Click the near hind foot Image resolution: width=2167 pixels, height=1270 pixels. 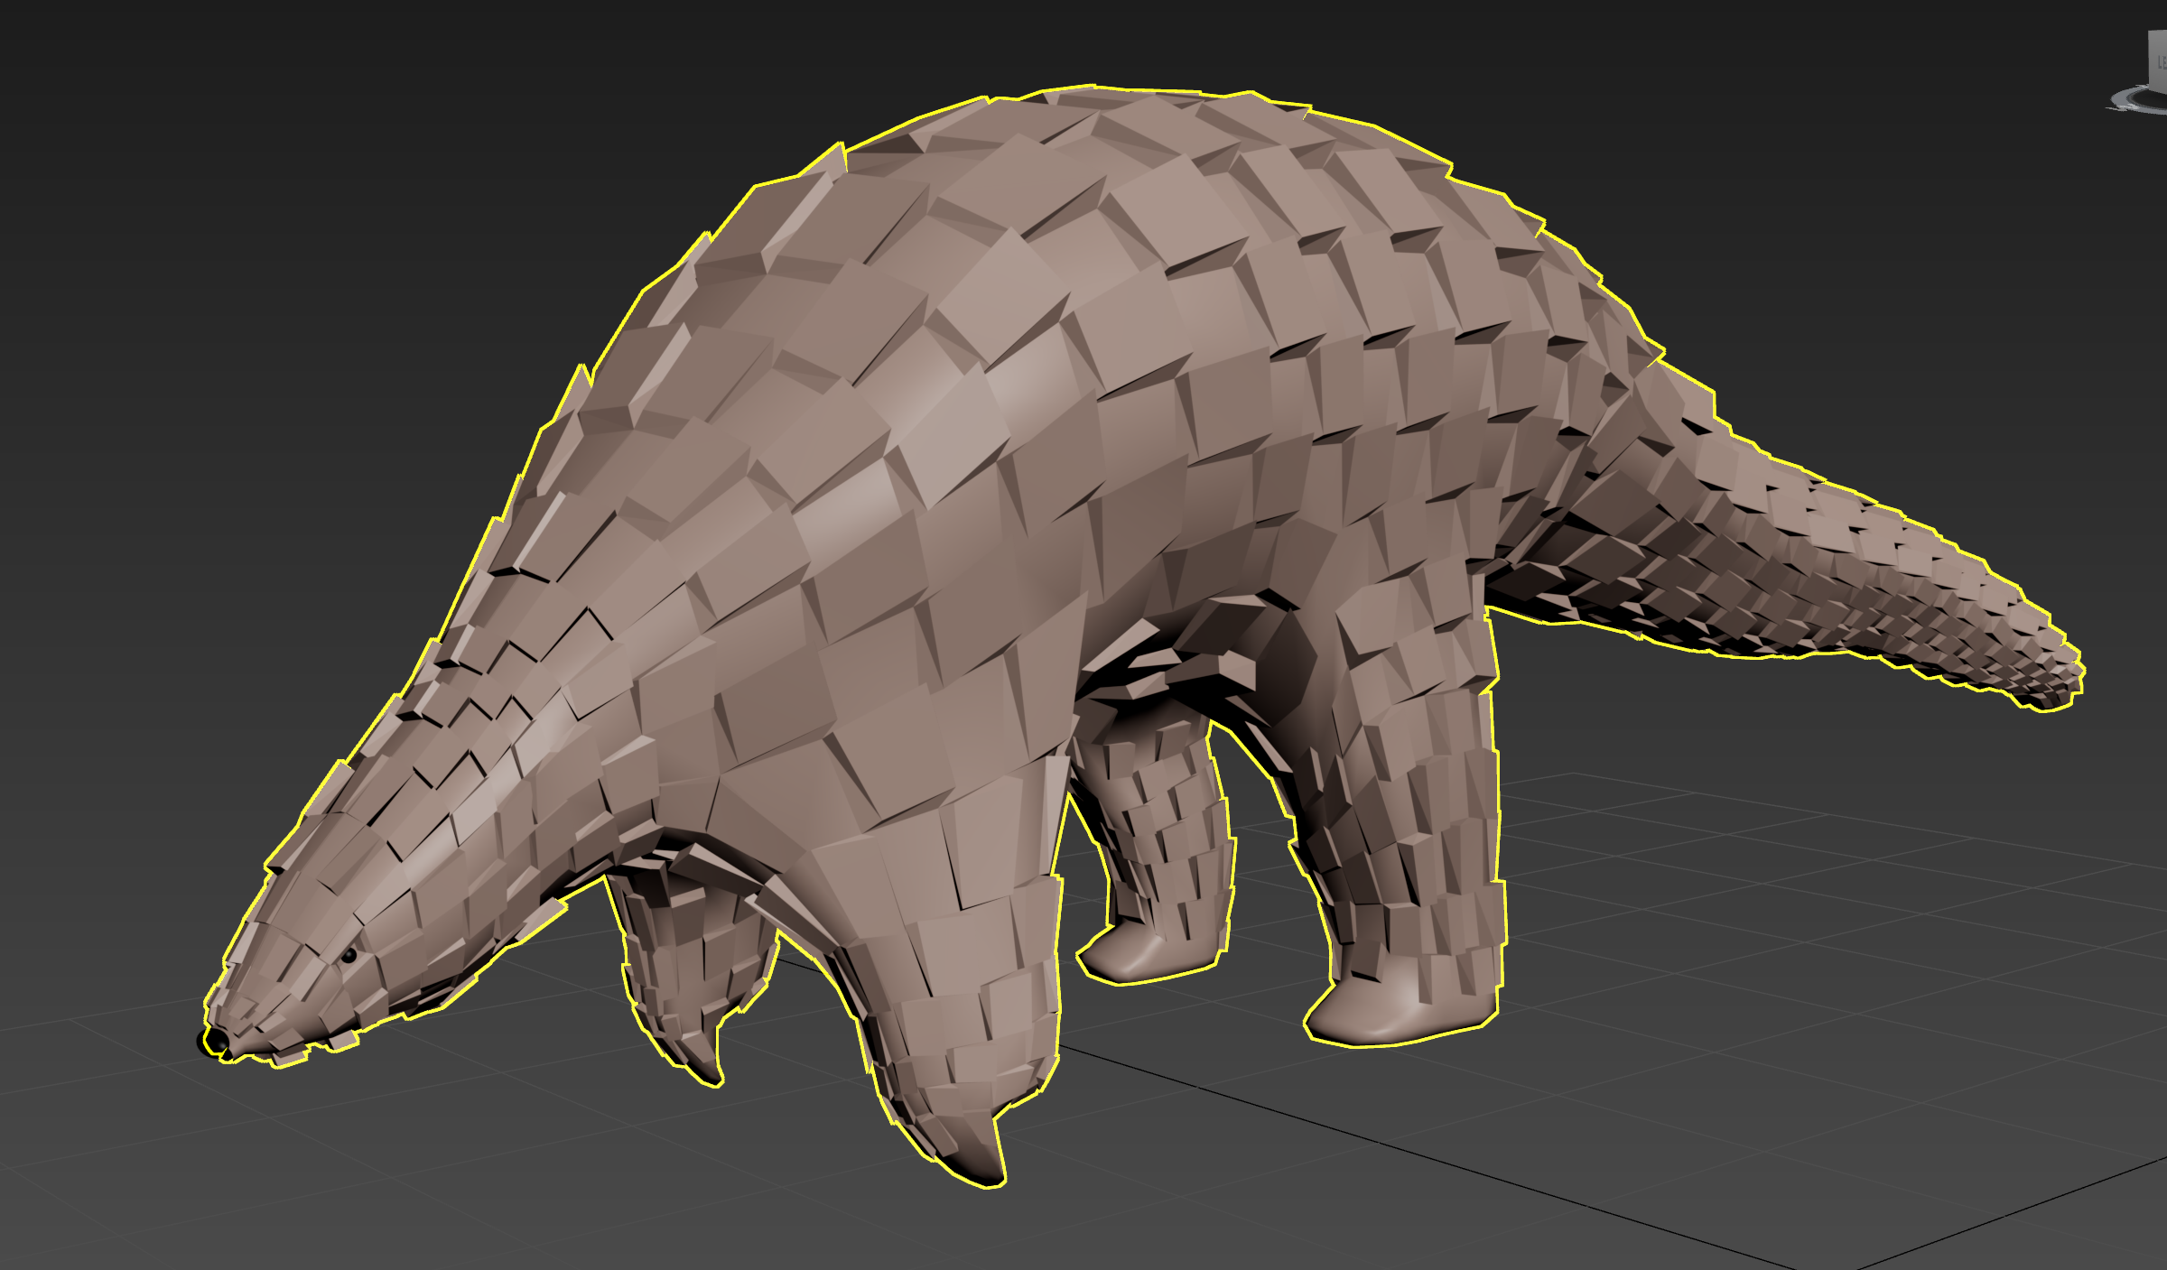[1381, 1015]
